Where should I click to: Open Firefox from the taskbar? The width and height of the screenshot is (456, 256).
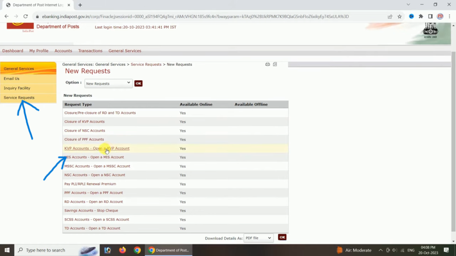[x=122, y=250]
